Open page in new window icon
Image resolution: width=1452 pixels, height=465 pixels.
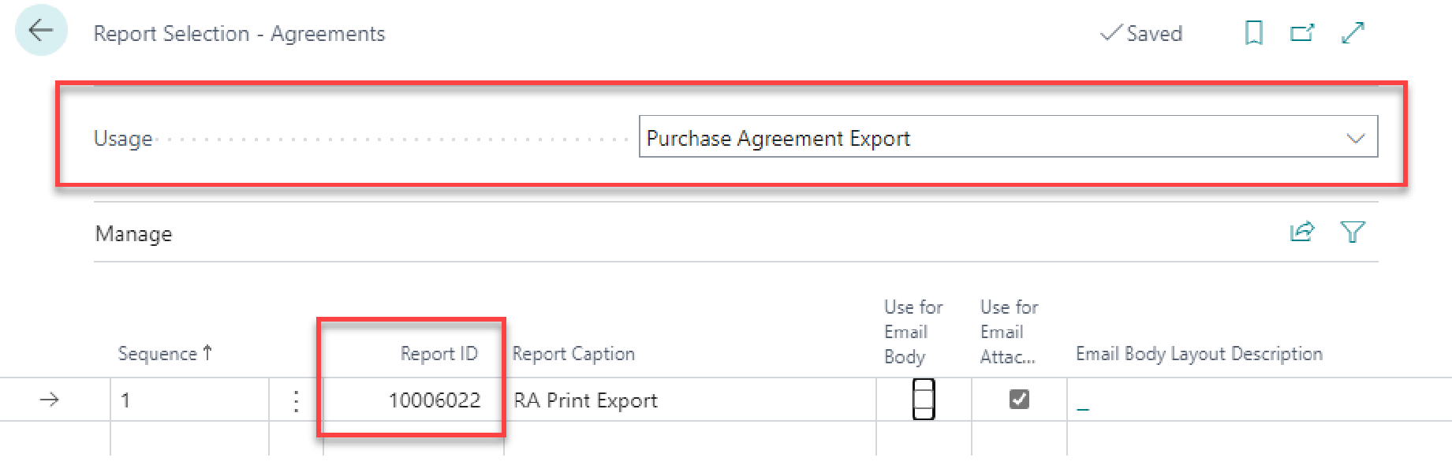pos(1302,33)
